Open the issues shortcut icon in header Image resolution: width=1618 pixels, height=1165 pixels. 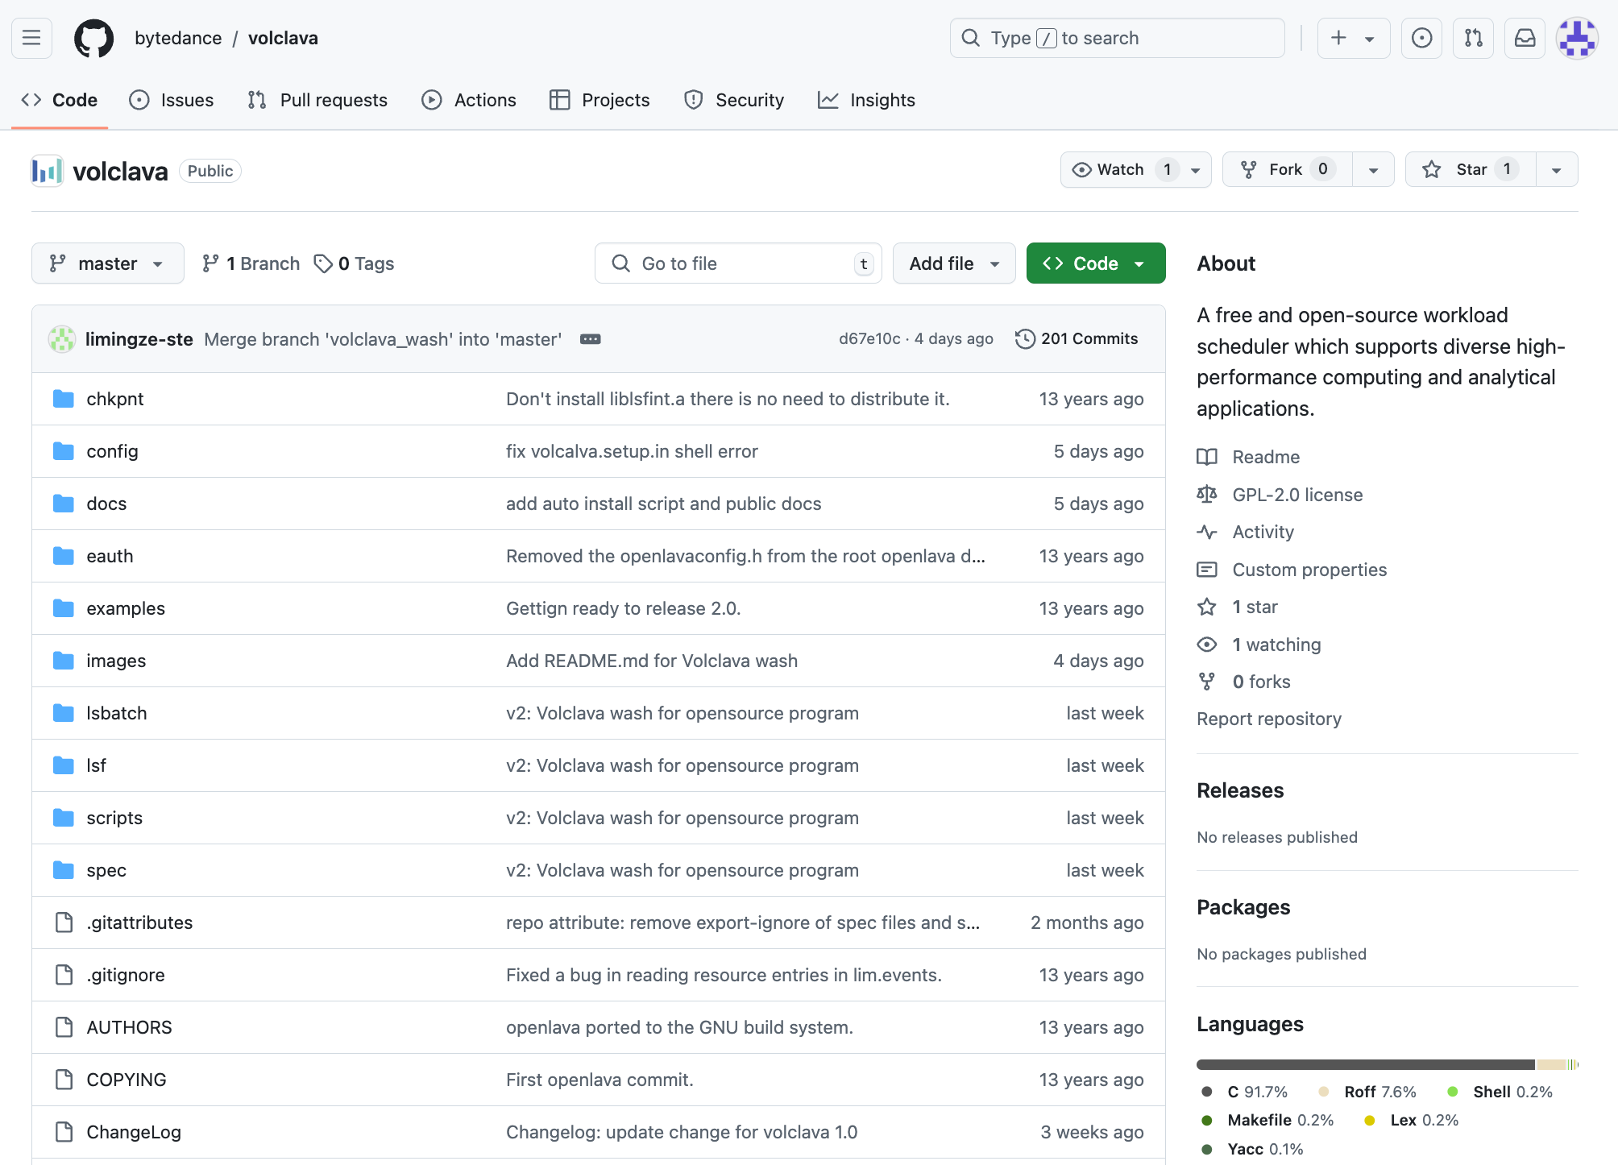point(1421,38)
